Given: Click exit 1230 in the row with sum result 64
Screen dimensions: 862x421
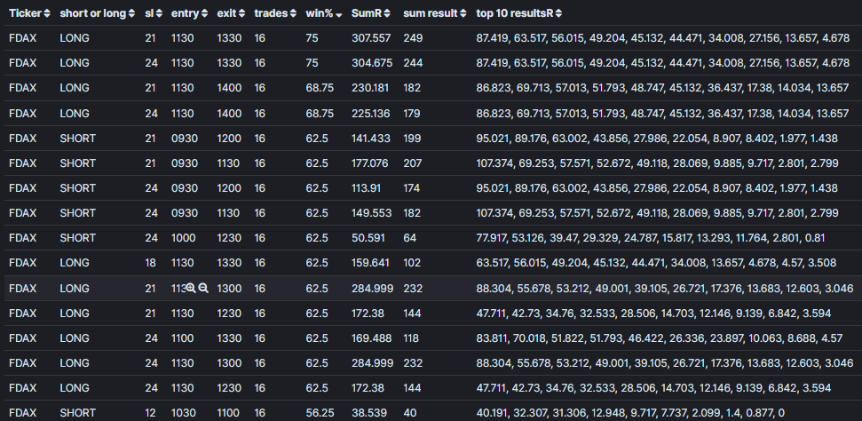Looking at the screenshot, I should [229, 238].
